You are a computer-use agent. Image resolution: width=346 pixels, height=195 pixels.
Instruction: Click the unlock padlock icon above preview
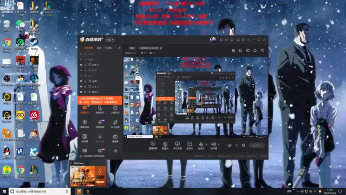point(240,50)
